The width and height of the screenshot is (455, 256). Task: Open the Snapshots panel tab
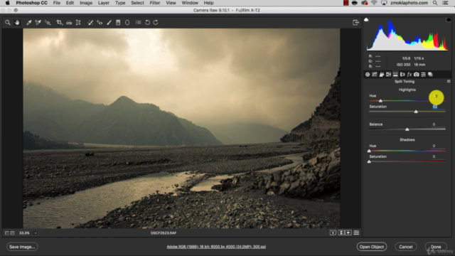(x=430, y=74)
